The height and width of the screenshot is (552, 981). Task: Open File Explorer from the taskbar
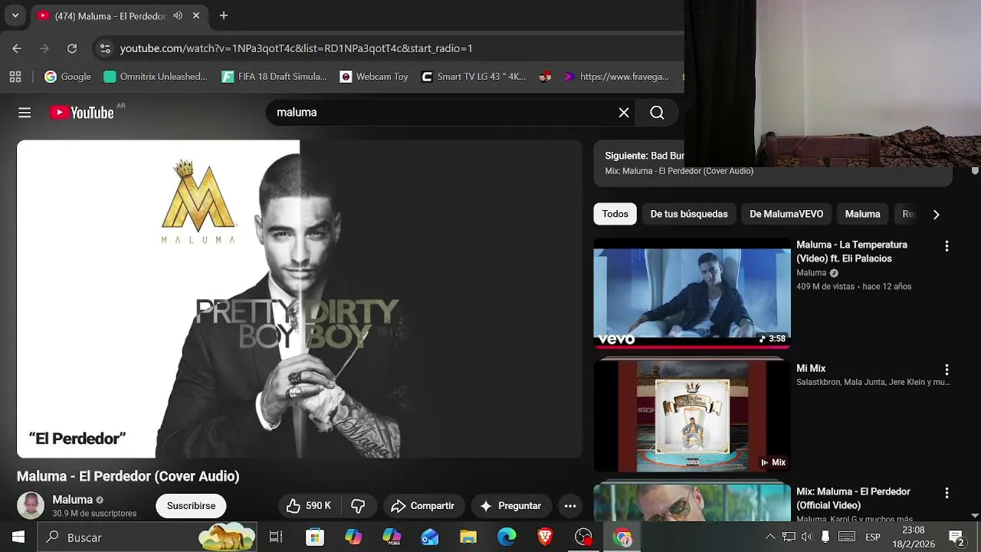(468, 537)
